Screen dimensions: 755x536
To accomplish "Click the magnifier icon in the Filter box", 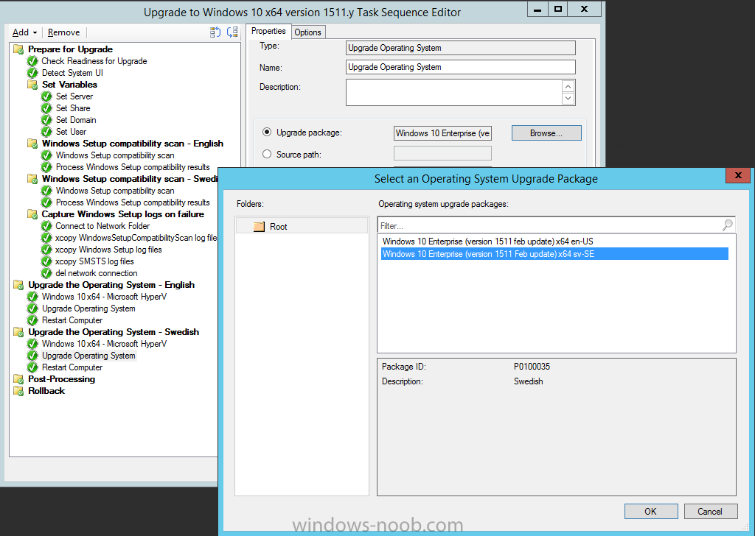I will [x=728, y=225].
